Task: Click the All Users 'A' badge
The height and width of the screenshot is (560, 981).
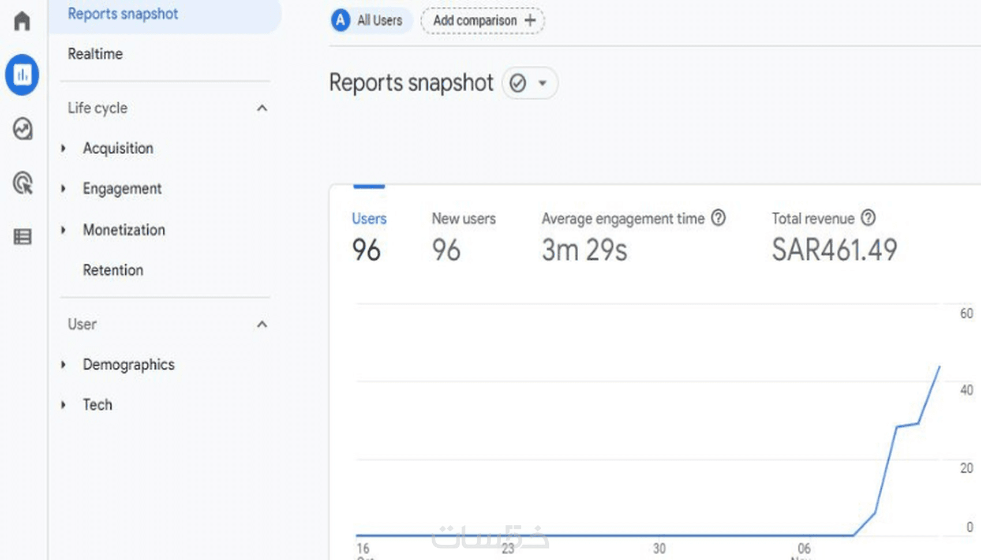Action: pos(340,20)
